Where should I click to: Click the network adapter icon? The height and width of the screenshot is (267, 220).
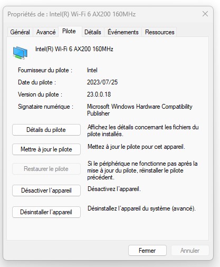click(20, 53)
